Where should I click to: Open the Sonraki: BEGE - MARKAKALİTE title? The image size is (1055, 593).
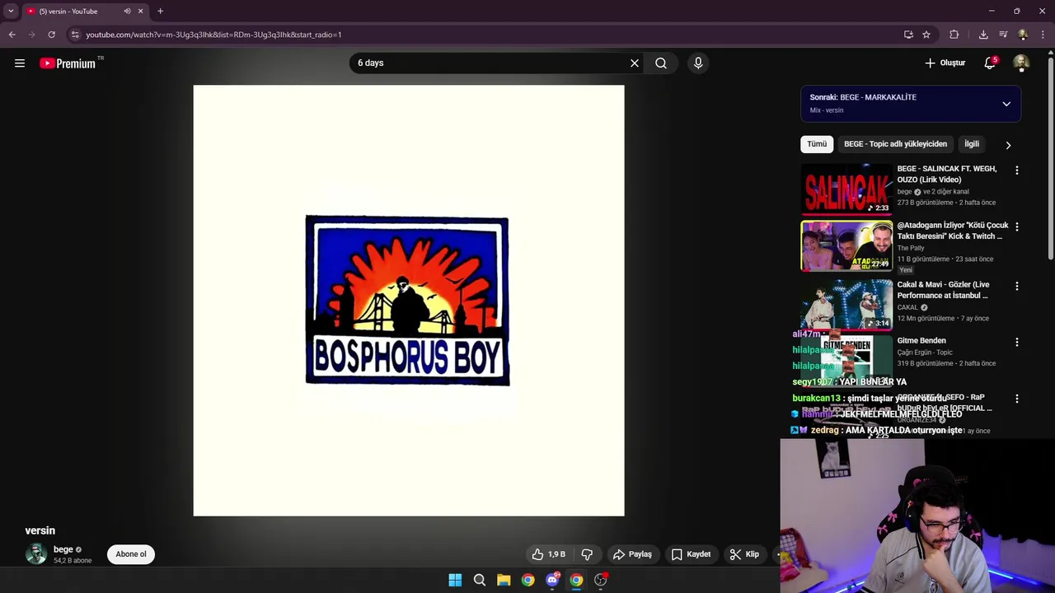(863, 97)
